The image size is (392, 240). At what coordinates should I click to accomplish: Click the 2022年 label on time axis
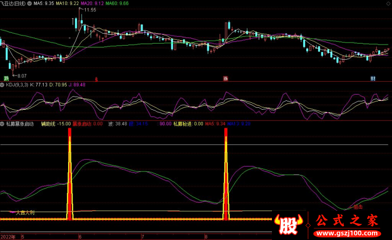pos(8,237)
